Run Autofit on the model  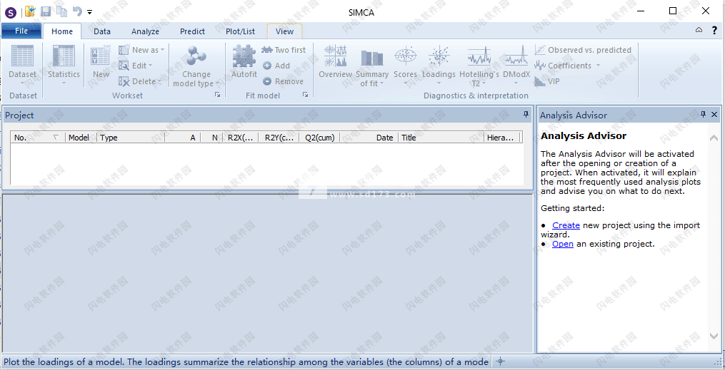(244, 62)
